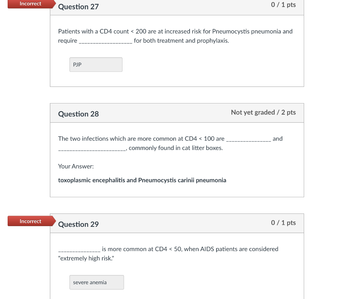Select the Your Answer label in Question 28
The height and width of the screenshot is (299, 340).
pos(76,166)
